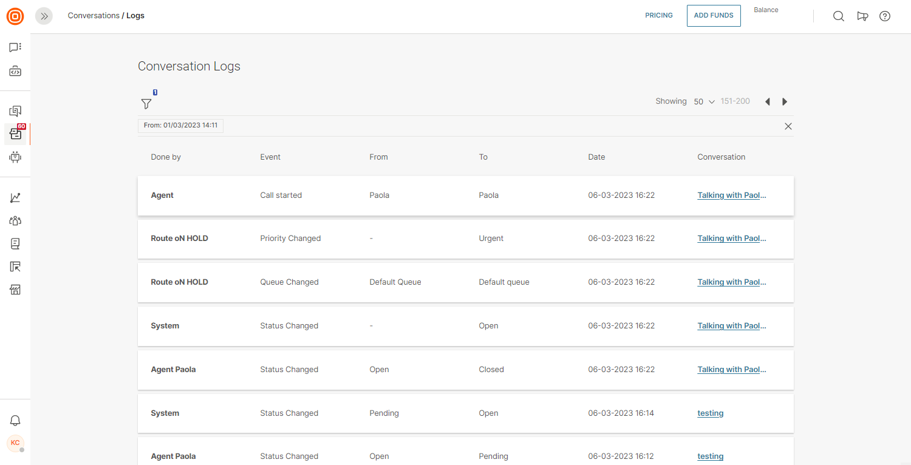The image size is (911, 465).
Task: Click the search magnifier icon
Action: tap(838, 16)
